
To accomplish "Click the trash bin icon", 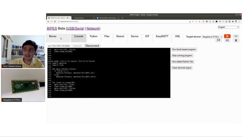I will click(x=236, y=40).
